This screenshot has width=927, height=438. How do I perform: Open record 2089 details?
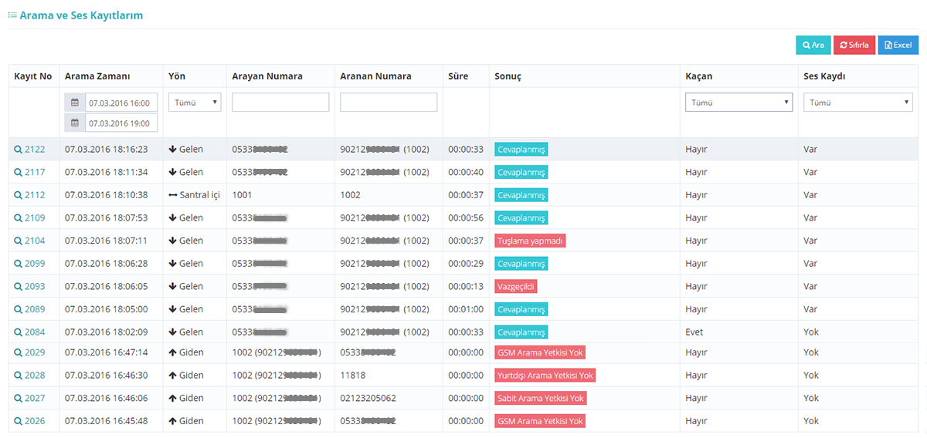tap(29, 309)
